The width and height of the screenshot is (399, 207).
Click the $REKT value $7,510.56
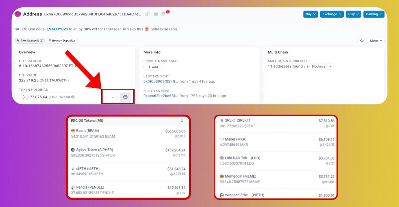(326, 121)
